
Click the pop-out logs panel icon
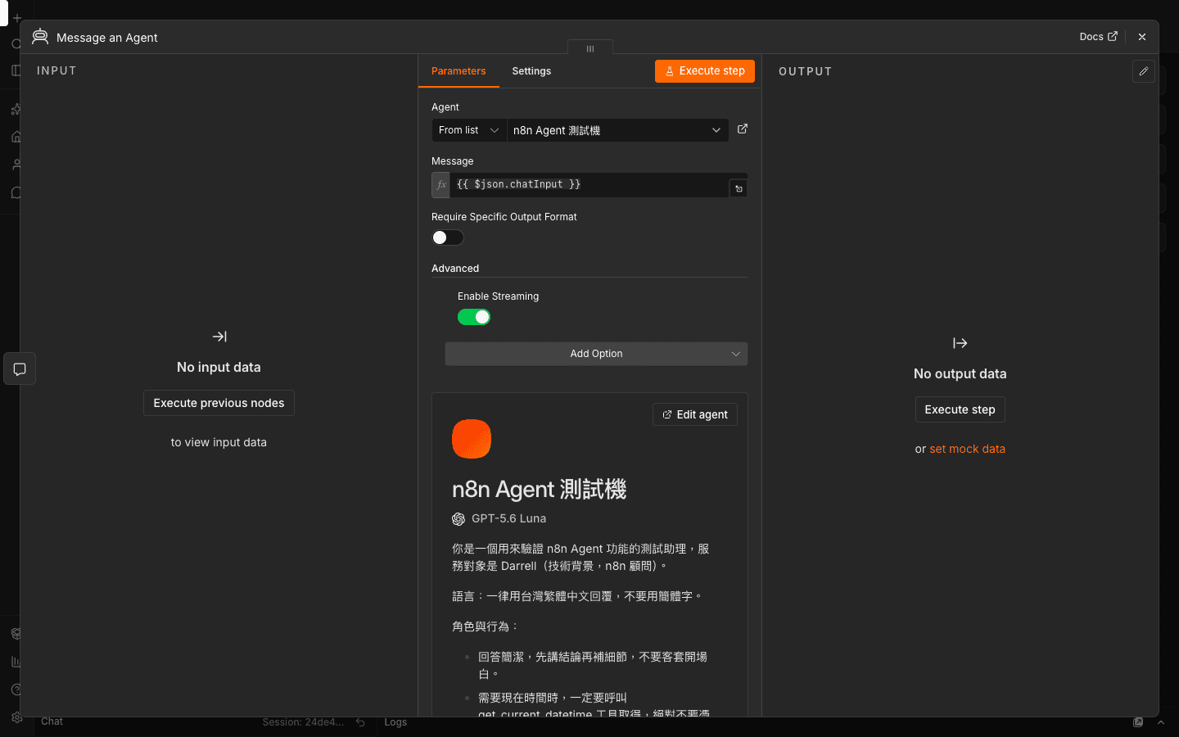click(1138, 722)
